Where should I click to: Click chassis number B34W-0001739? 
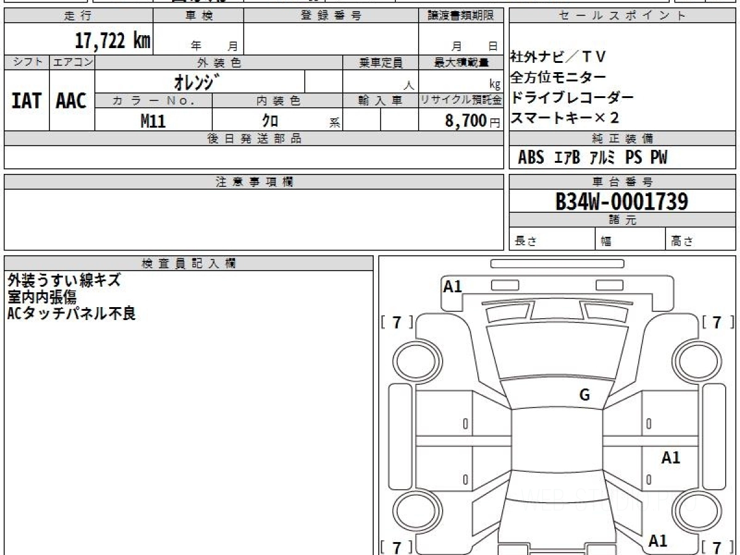[x=622, y=202]
